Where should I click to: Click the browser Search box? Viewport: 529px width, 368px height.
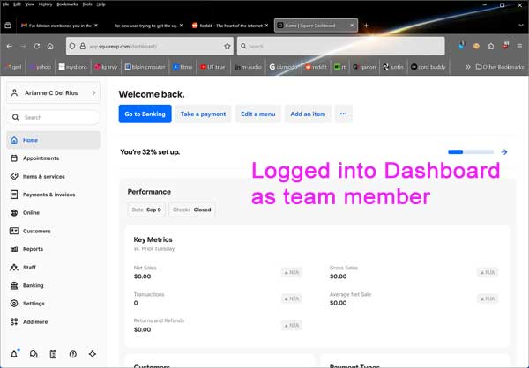[x=340, y=46]
